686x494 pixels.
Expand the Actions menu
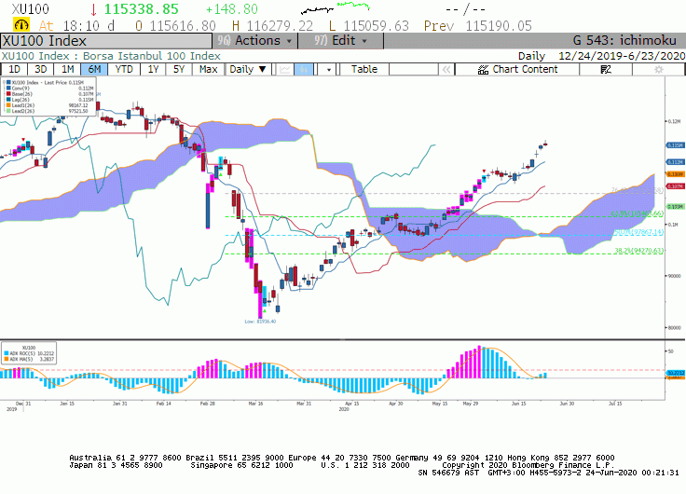pyautogui.click(x=255, y=41)
